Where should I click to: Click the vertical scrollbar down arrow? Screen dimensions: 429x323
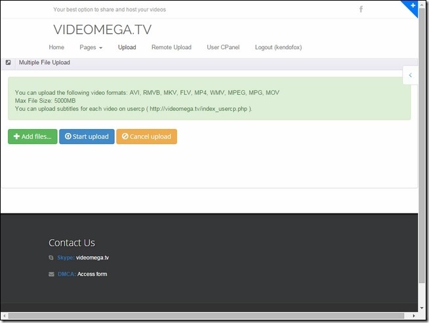(x=422, y=308)
